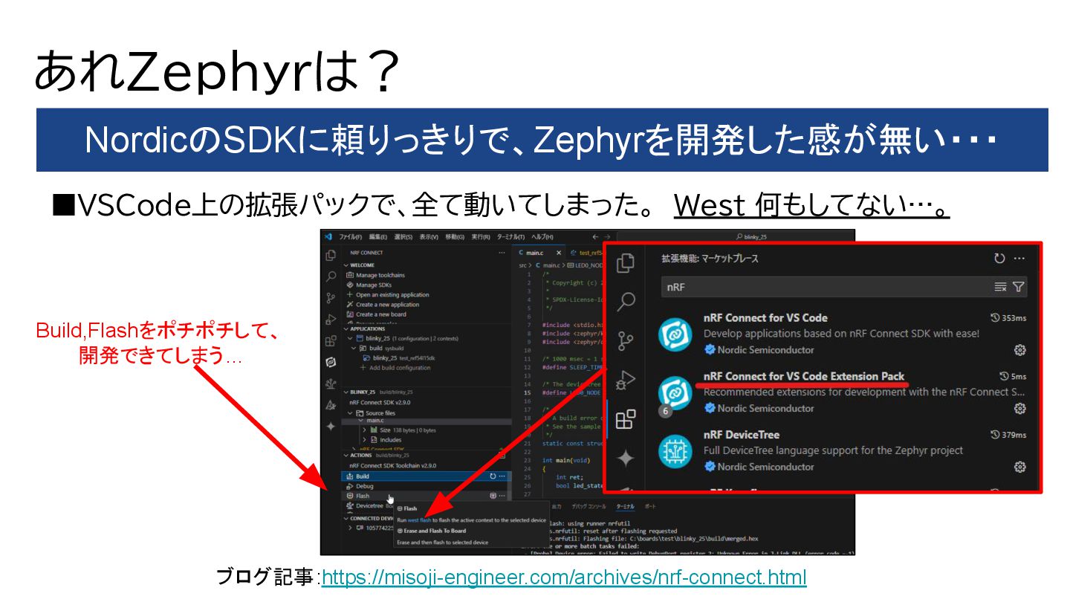This screenshot has height=602, width=1070.
Task: Collapse the APPLICATIONS section
Action: pos(346,329)
